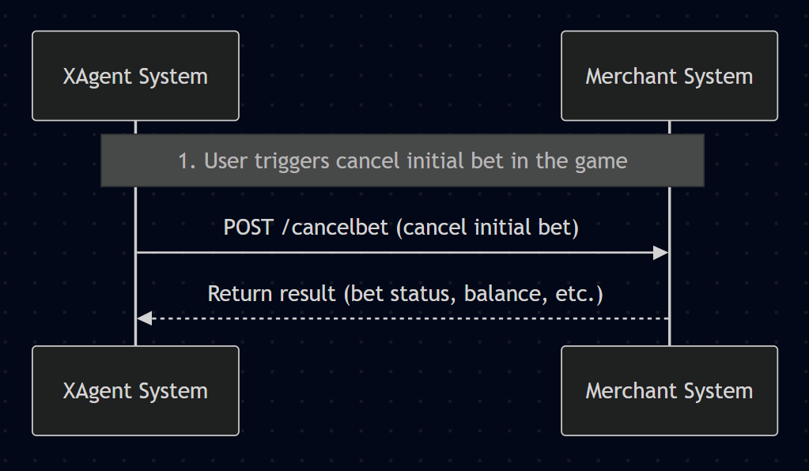Click the word 'POST' in the request label
Viewport: 809px width, 471px height.
coord(249,228)
